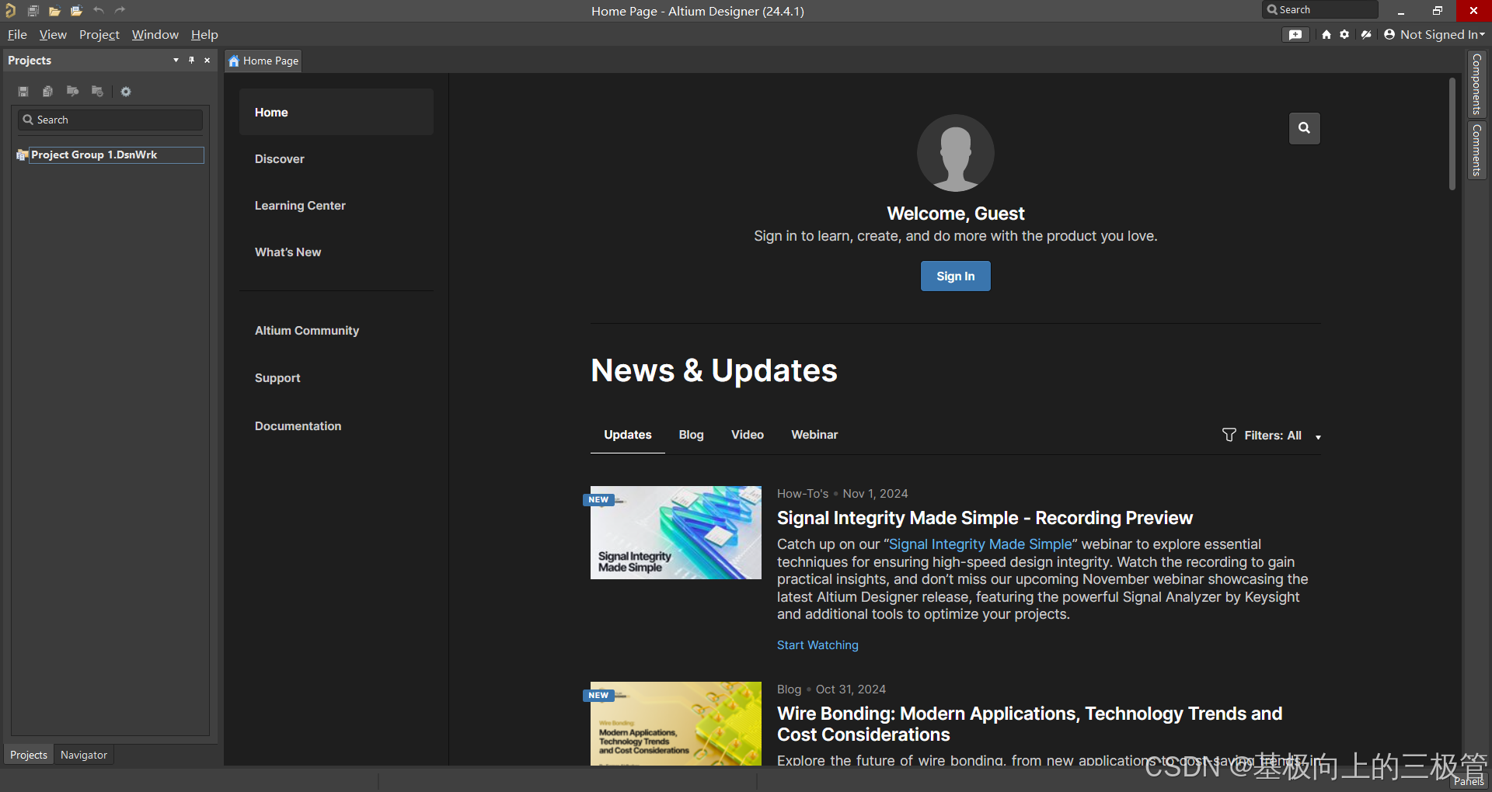Click the blue Sign In button
The height and width of the screenshot is (792, 1492).
955,276
